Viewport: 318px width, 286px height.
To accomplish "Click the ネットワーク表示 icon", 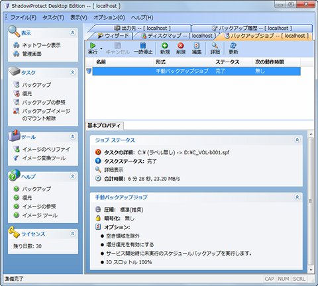I will point(17,45).
